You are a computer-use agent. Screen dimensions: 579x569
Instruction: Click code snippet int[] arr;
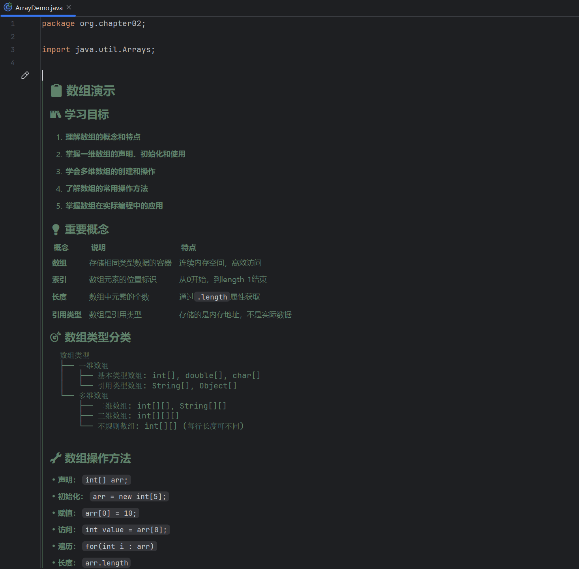point(107,480)
